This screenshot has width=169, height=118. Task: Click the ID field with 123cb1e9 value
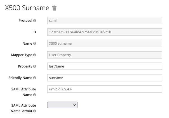click(x=105, y=32)
